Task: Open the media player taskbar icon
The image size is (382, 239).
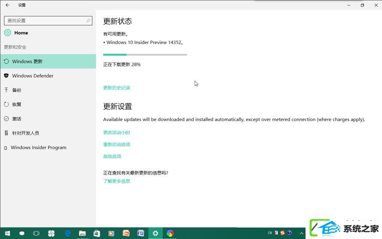Action: 111,233
